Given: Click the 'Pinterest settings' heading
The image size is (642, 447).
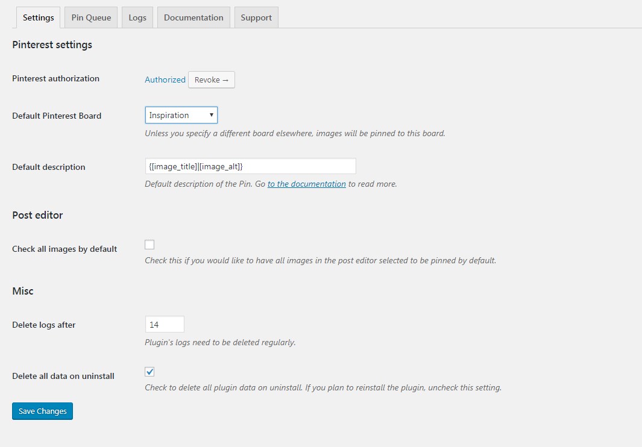Looking at the screenshot, I should click(52, 45).
